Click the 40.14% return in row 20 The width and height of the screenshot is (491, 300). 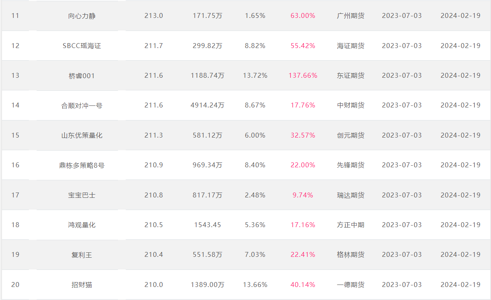click(x=303, y=285)
